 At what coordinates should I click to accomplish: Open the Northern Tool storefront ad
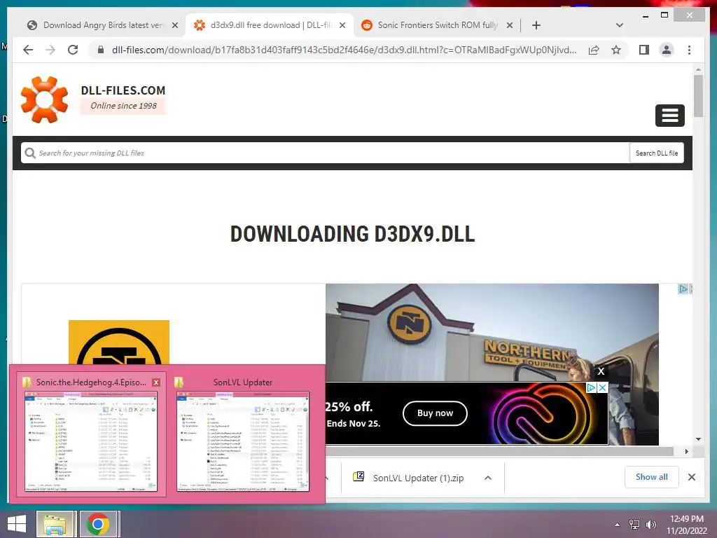[x=492, y=332]
